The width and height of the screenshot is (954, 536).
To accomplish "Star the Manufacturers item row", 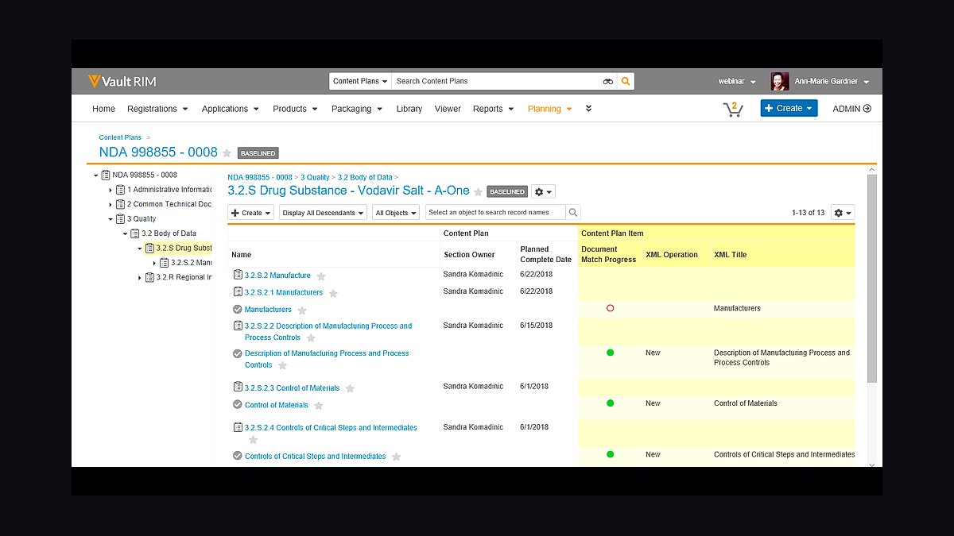I will 302,310.
